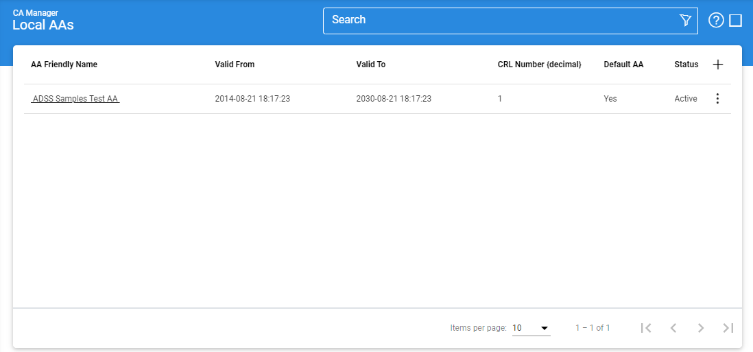Expand the Items per page dropdown
The width and height of the screenshot is (753, 352).
(531, 328)
